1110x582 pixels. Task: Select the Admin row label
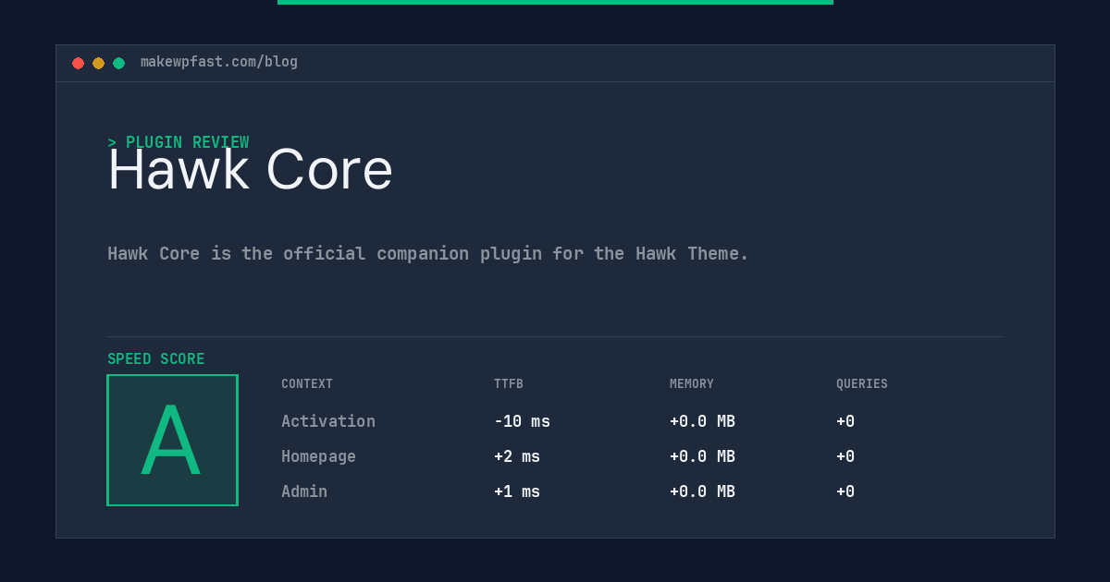click(304, 491)
